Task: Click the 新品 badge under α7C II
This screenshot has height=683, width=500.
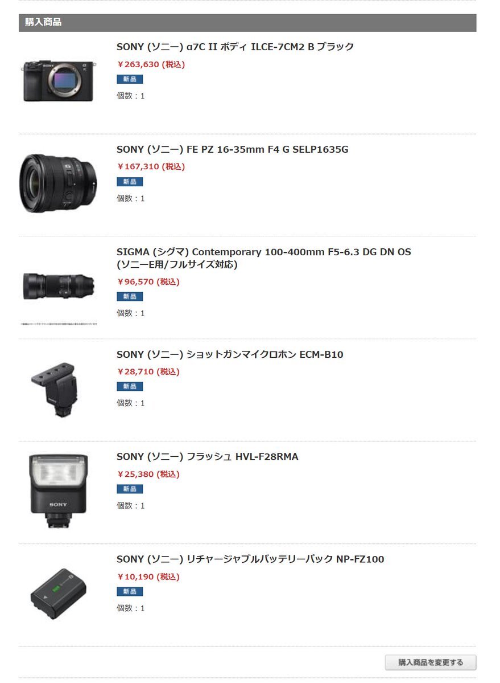Action: coord(130,79)
